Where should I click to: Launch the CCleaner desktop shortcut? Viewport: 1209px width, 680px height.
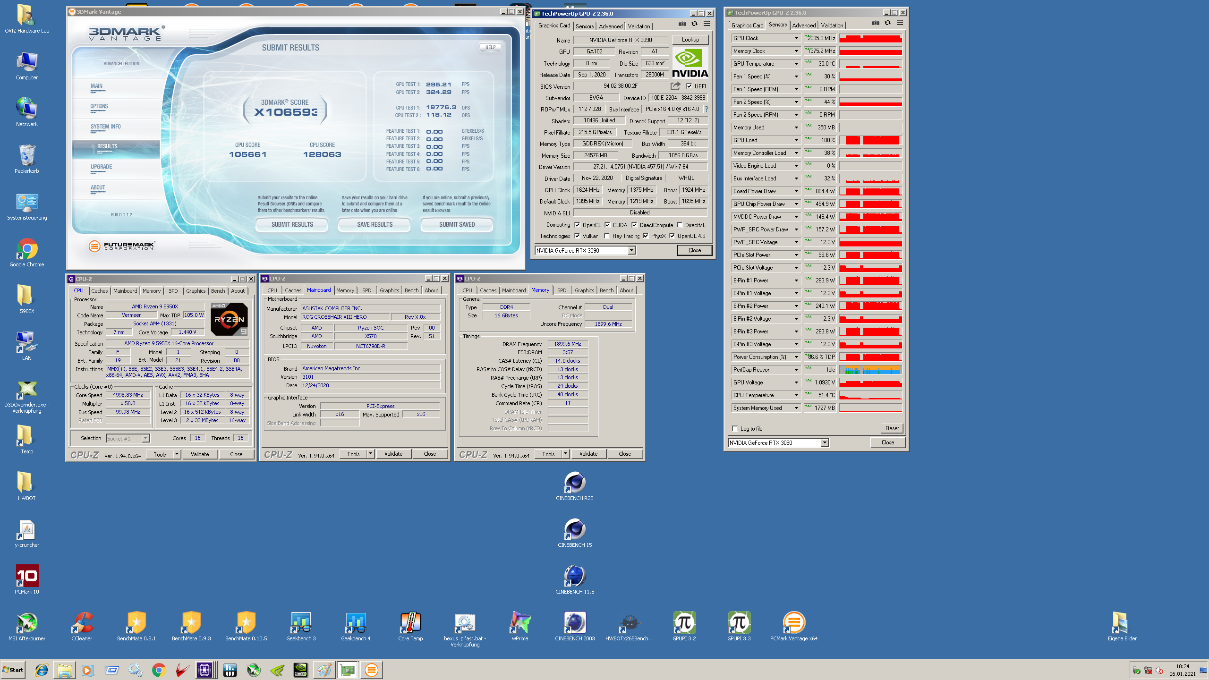(x=82, y=626)
